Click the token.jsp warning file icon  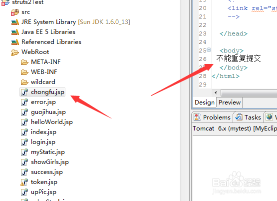[24, 182]
